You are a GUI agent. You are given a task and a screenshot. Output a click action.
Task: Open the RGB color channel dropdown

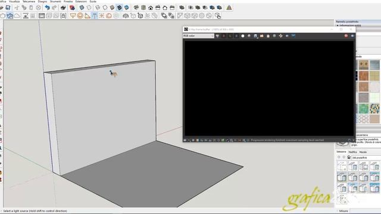pyautogui.click(x=198, y=36)
